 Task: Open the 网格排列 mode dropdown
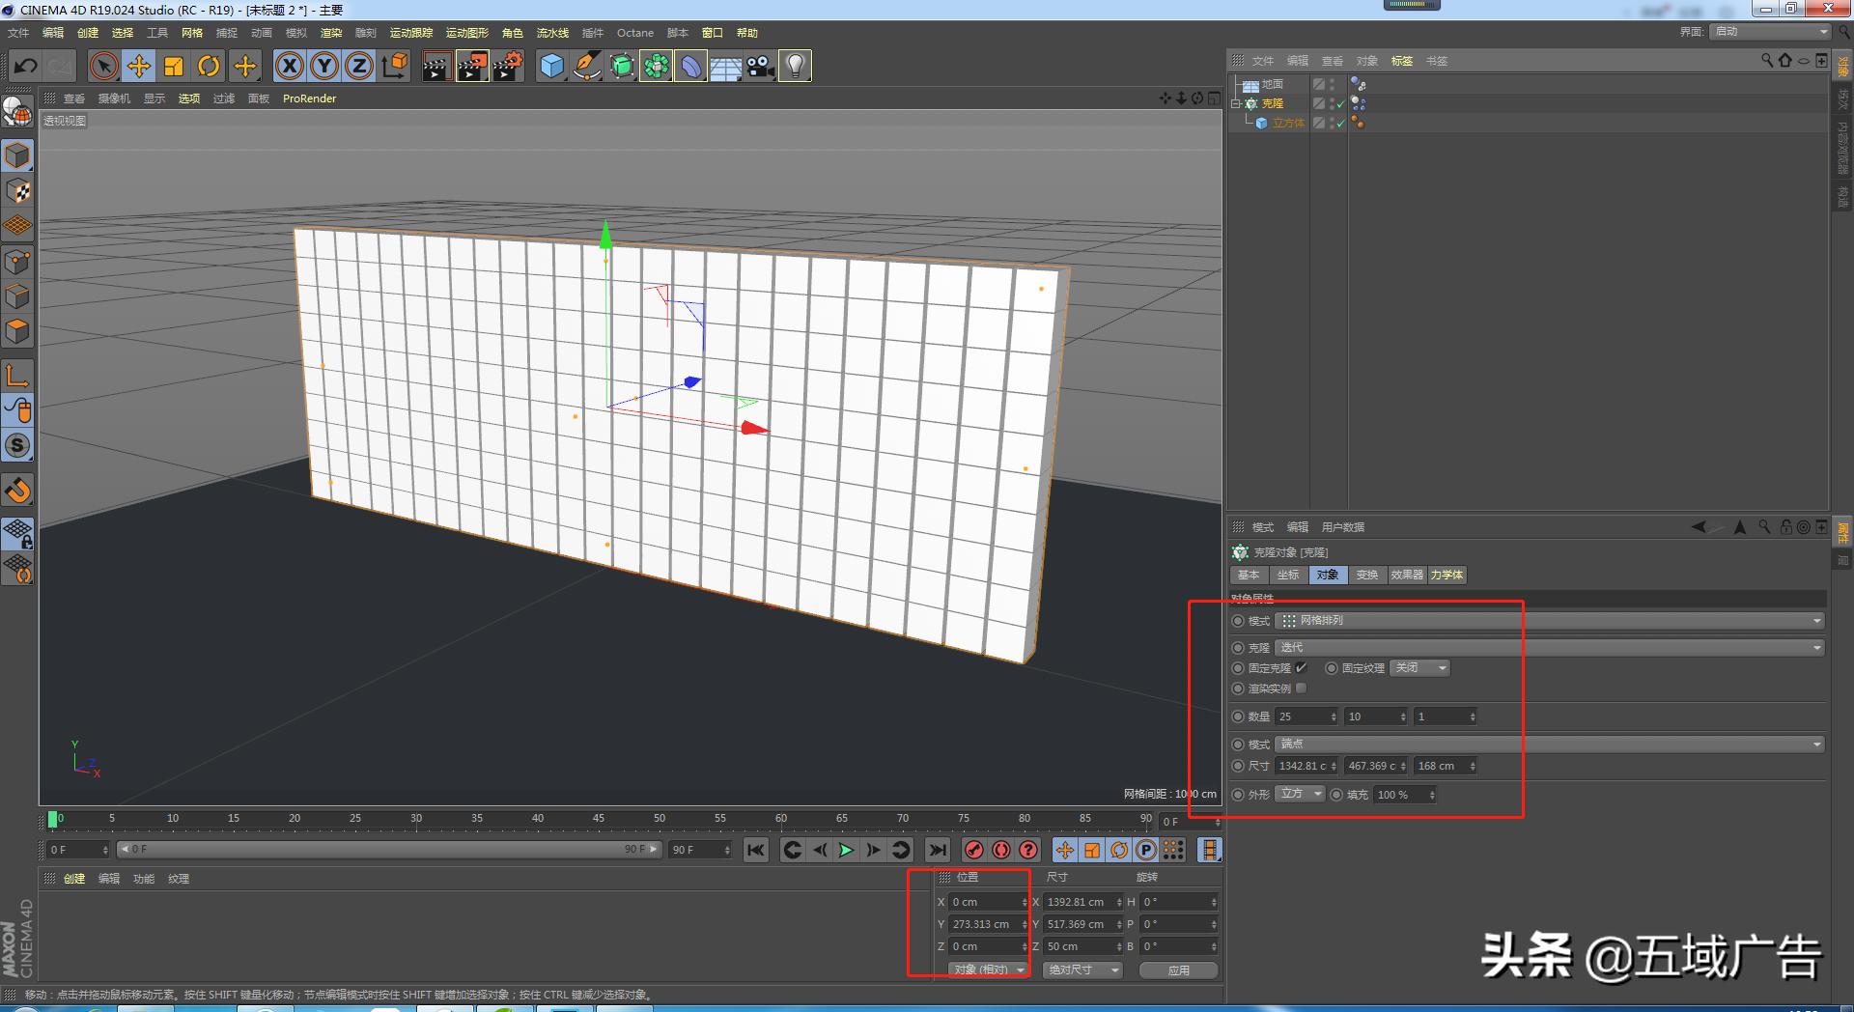(x=1545, y=620)
